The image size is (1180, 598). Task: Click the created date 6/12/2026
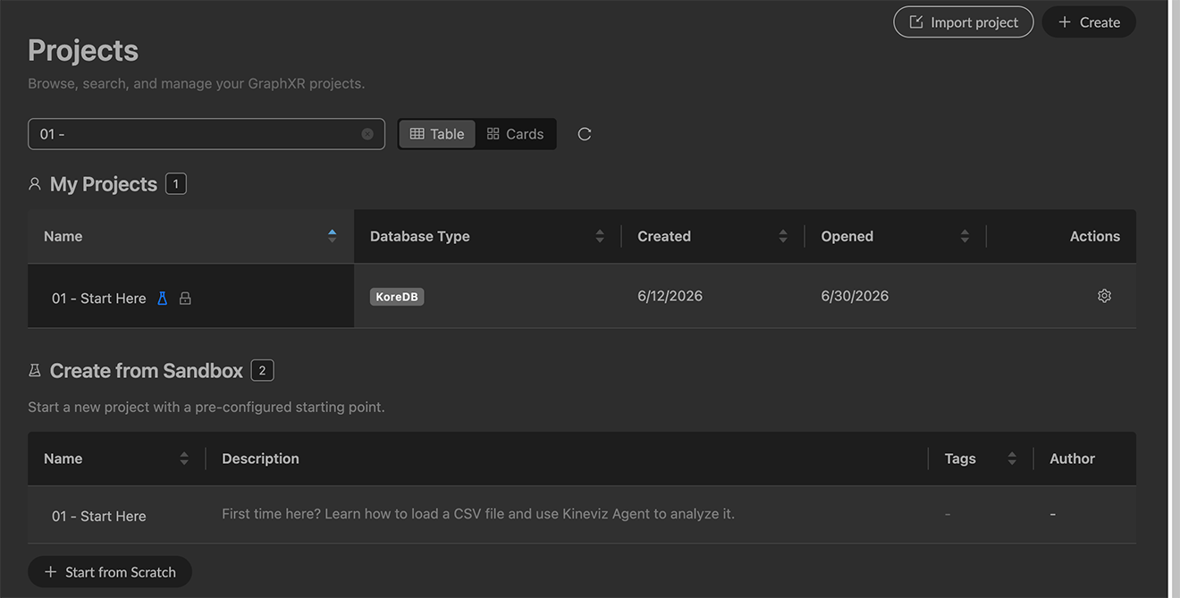coord(670,296)
